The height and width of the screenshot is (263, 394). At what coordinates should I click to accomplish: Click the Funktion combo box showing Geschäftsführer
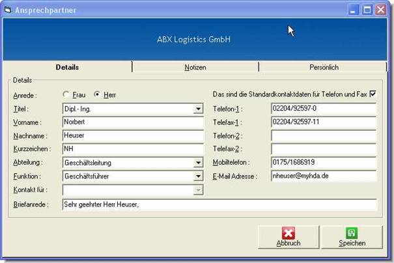tap(133, 176)
